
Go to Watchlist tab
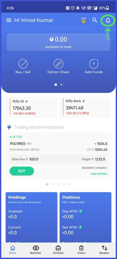(36, 250)
